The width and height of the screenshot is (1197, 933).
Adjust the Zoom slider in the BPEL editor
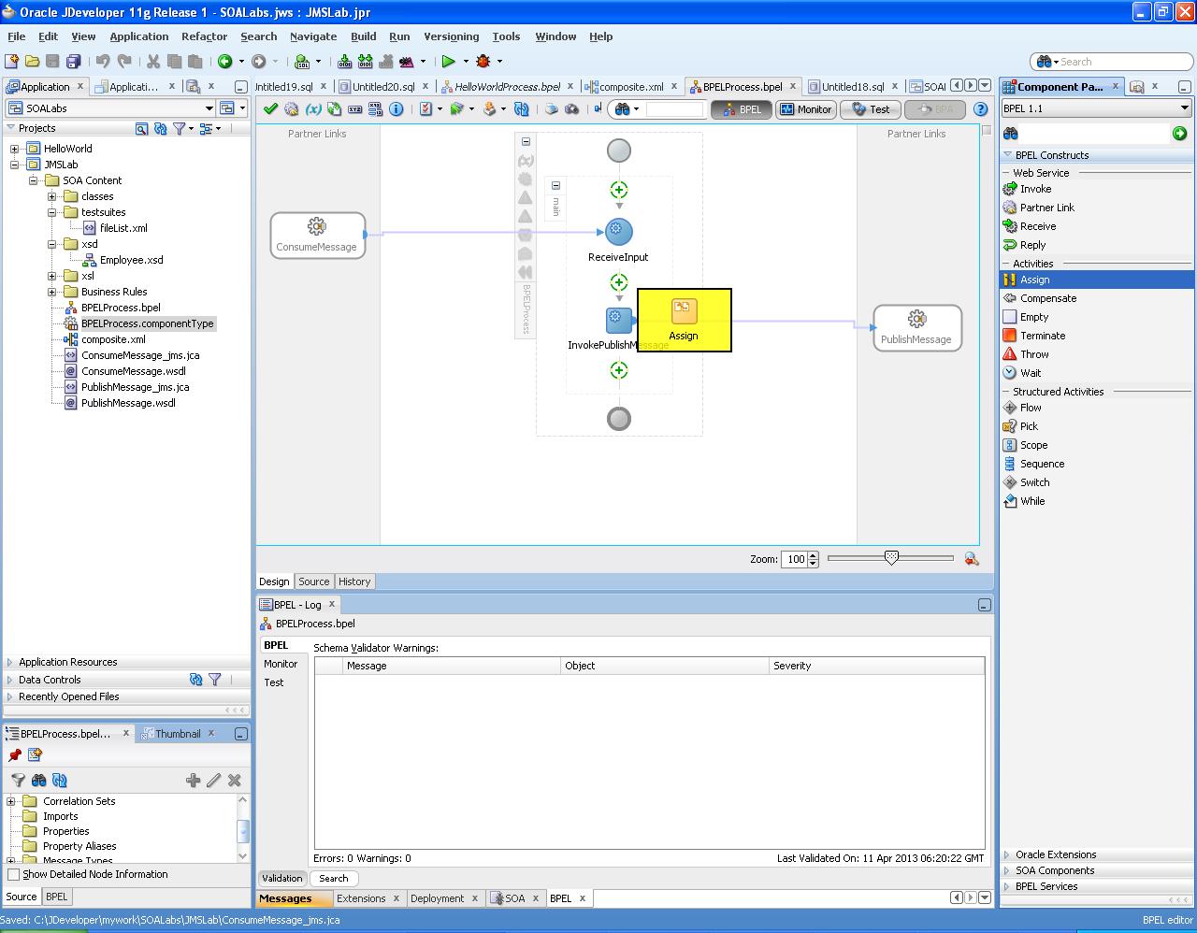[889, 557]
